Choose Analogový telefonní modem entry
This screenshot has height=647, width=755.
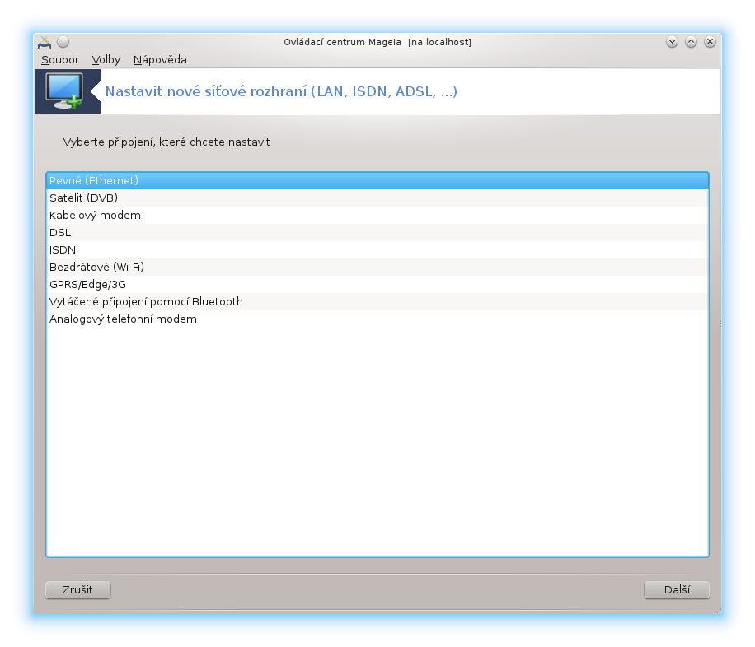click(377, 319)
